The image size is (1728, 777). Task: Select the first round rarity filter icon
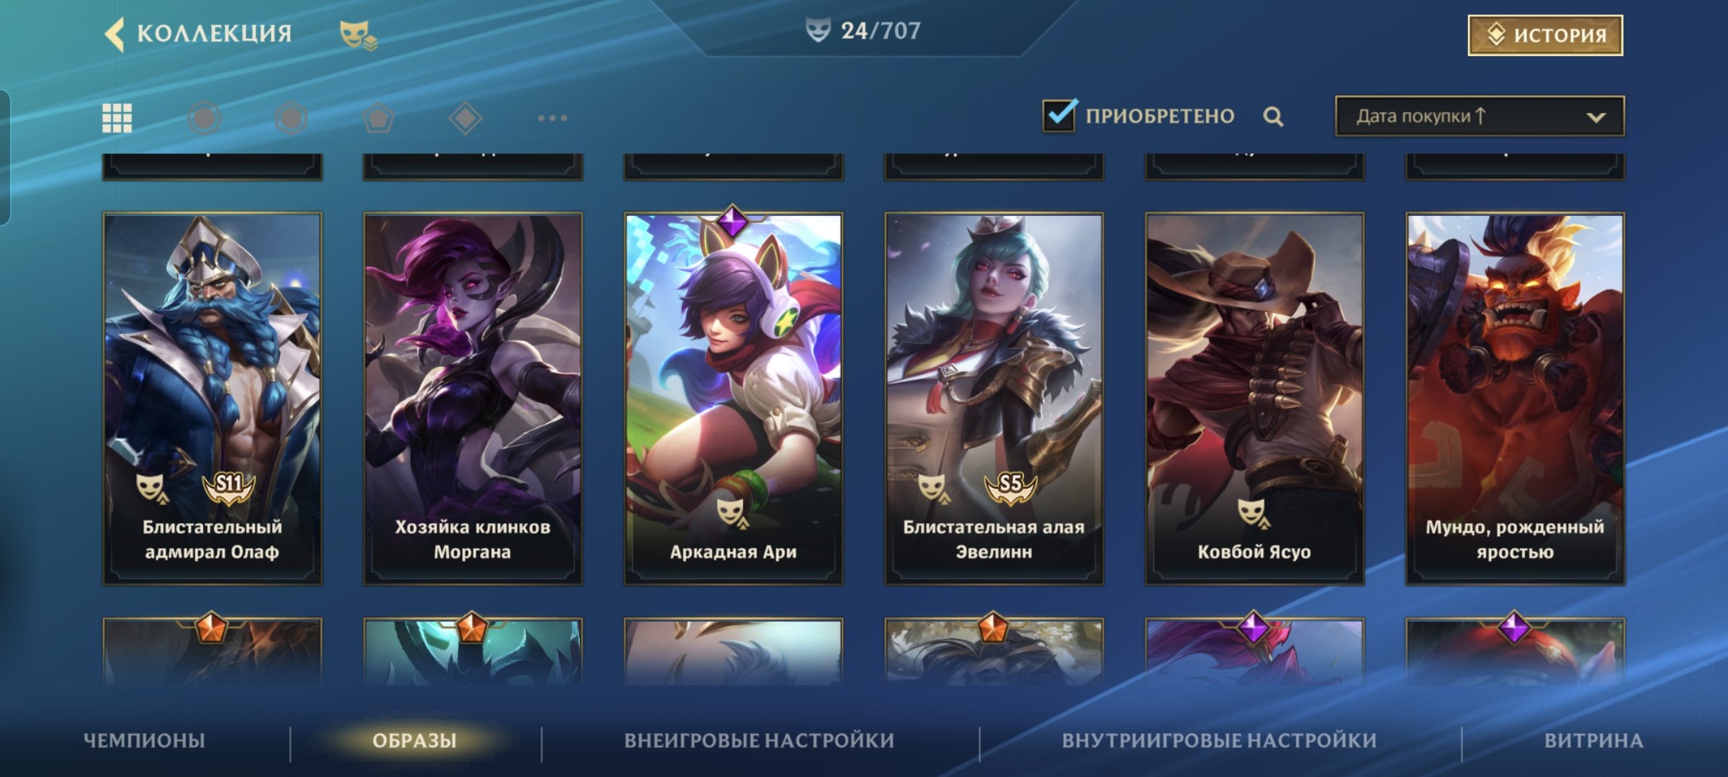tap(204, 118)
